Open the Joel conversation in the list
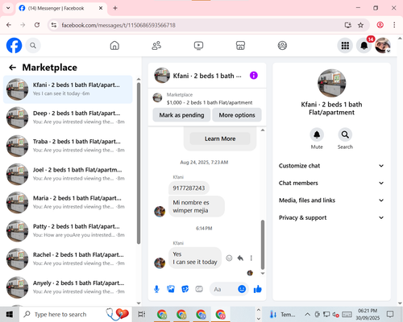This screenshot has width=403, height=322. [68, 174]
